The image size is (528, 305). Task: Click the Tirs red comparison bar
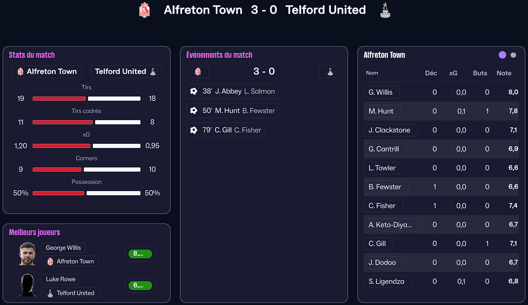(x=59, y=98)
